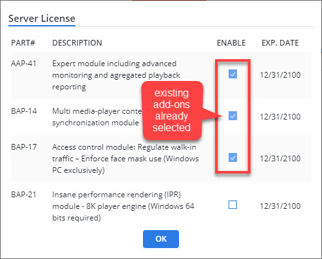Select the BAP-14 part number

(24, 111)
